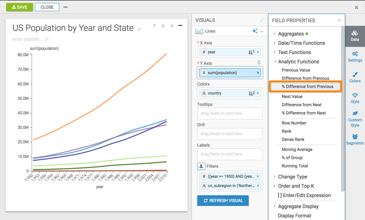This screenshot has width=365, height=220.
Task: Select % Difference from Previous function
Action: 307,87
